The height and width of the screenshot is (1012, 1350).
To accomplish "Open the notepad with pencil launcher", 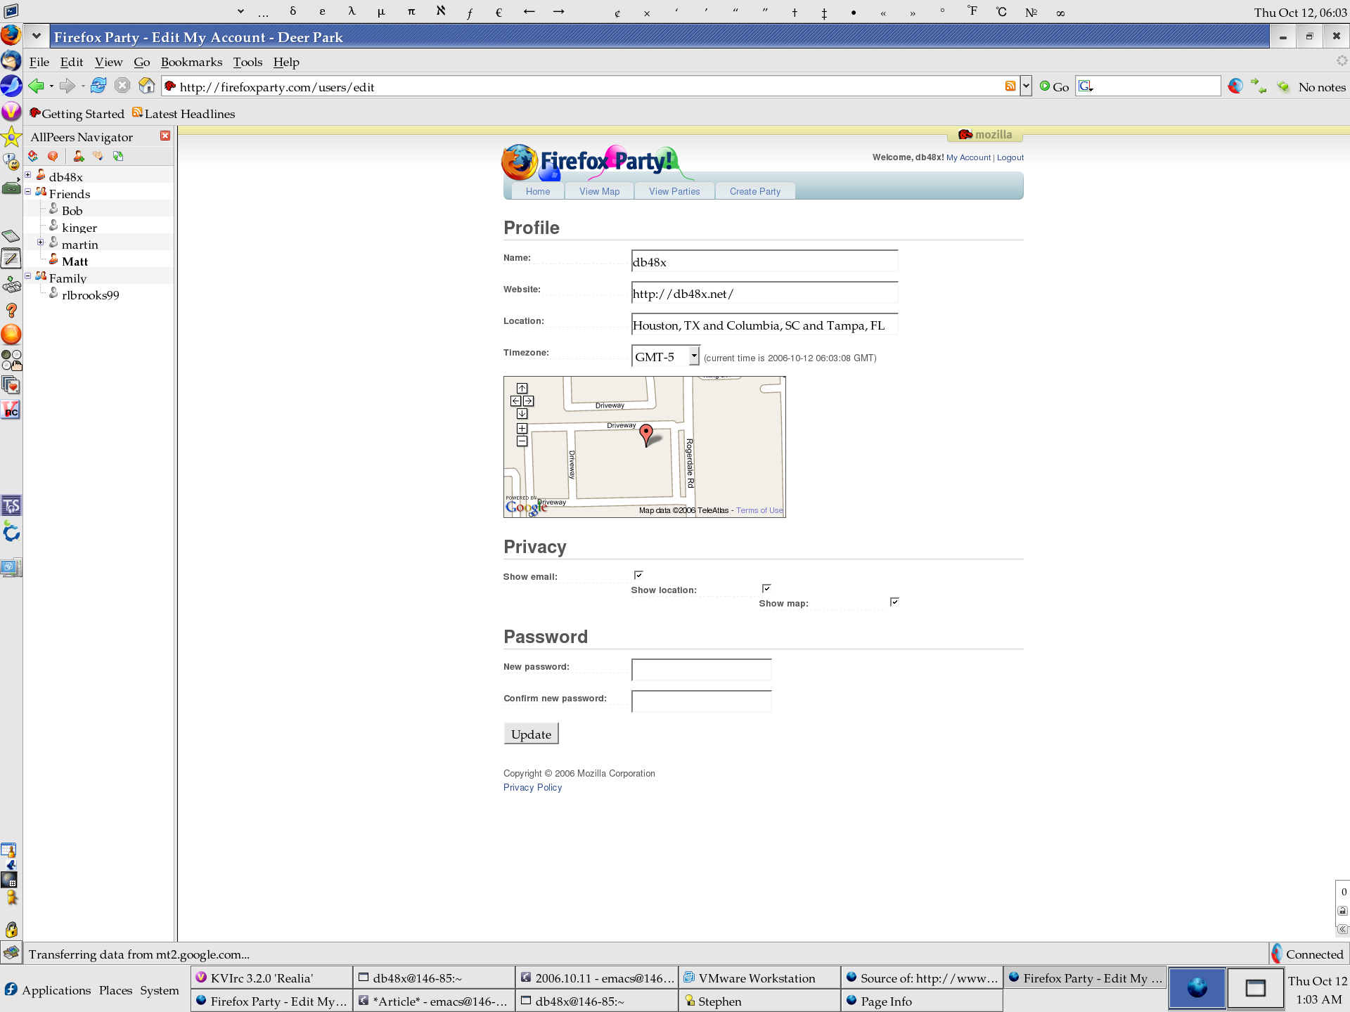I will (x=11, y=258).
